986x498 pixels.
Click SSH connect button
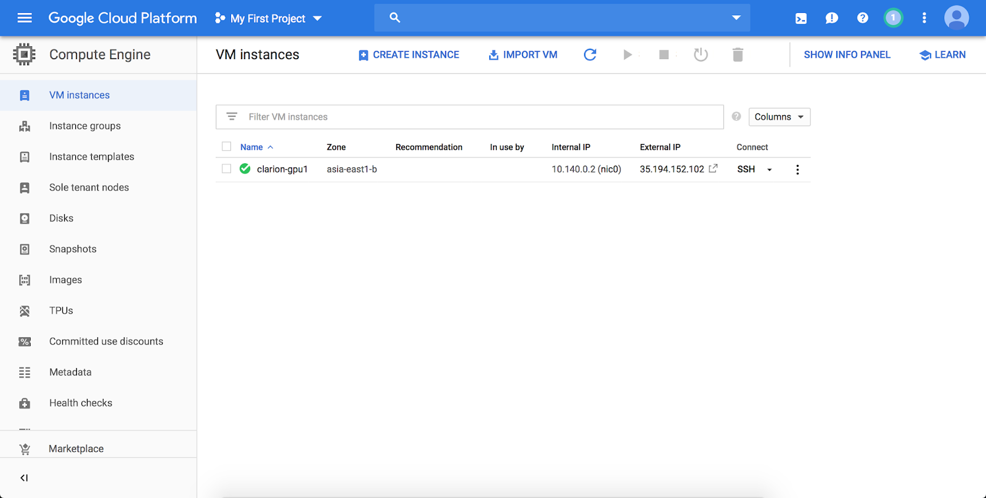(x=746, y=169)
